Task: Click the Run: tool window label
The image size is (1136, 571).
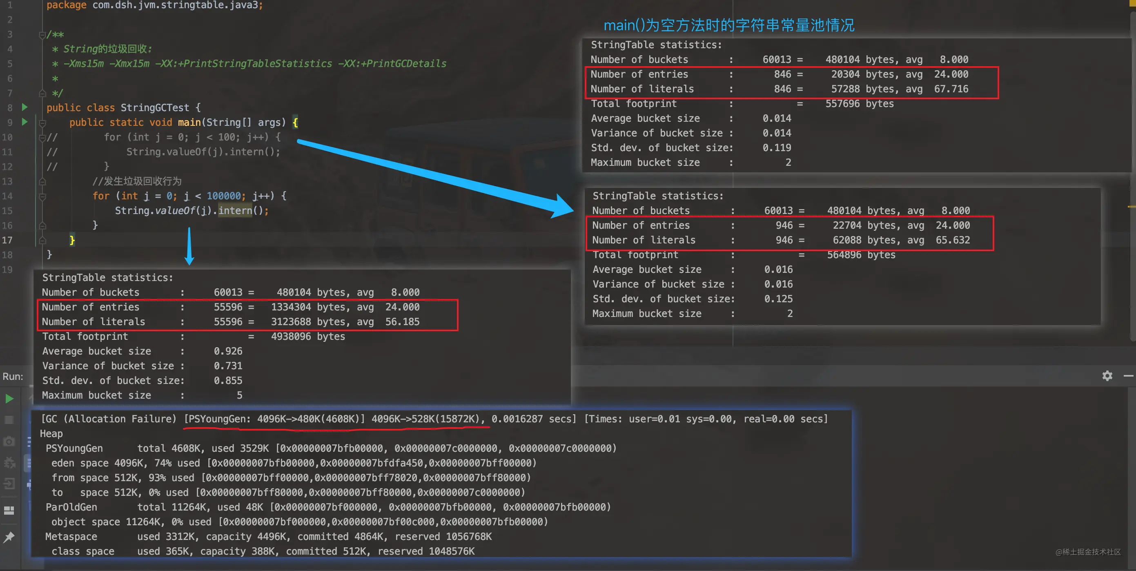Action: (x=13, y=377)
